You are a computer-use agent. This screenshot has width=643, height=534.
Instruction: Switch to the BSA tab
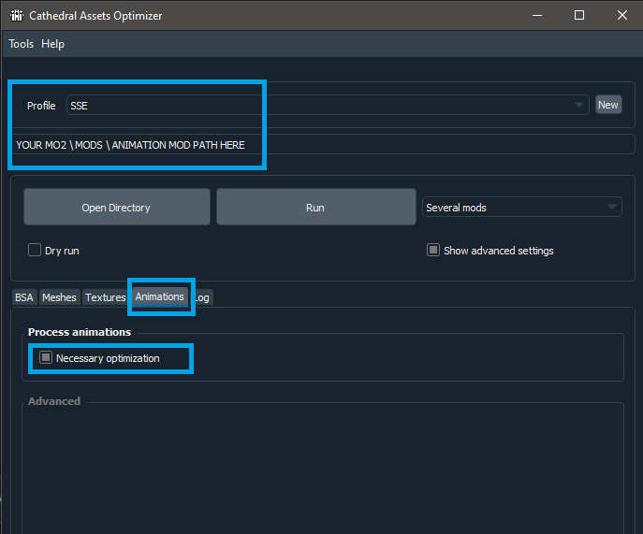(x=24, y=297)
